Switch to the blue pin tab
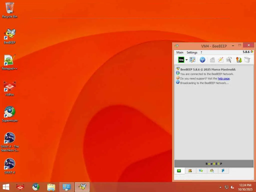The width and height of the screenshot is (256, 192). [x=223, y=170]
